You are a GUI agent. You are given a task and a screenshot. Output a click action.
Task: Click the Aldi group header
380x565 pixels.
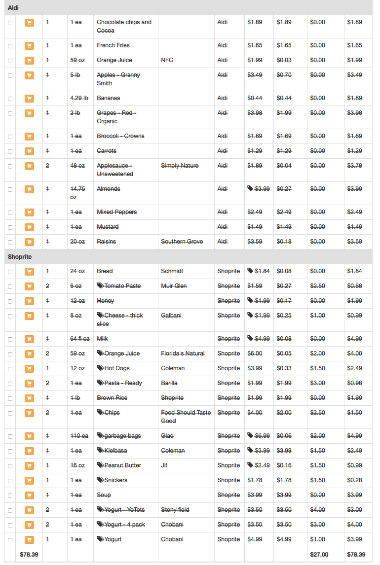(189, 7)
